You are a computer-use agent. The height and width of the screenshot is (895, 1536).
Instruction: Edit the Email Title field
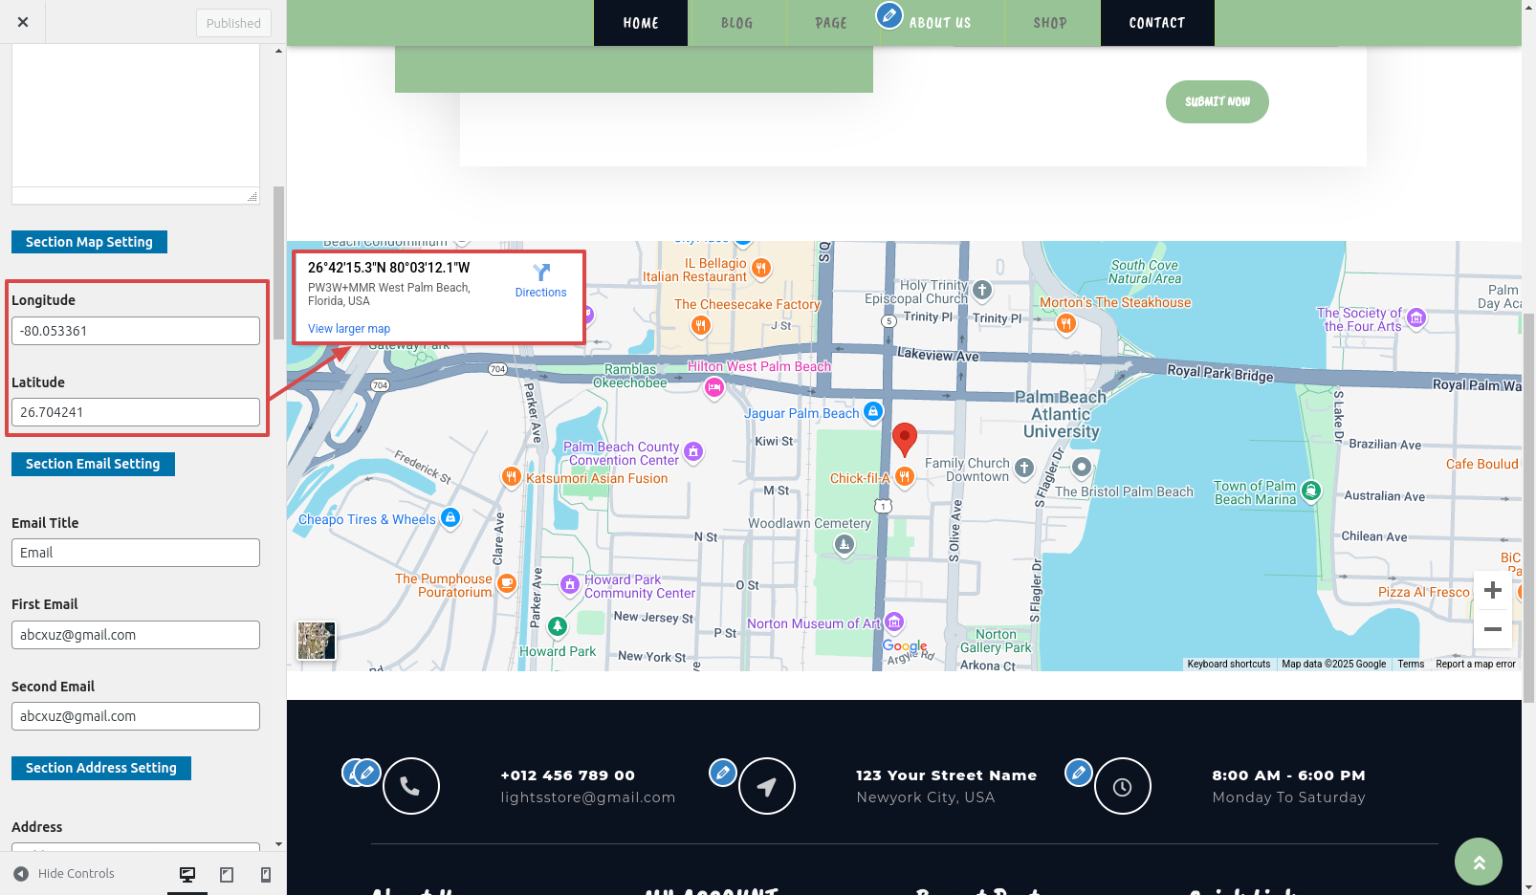136,553
